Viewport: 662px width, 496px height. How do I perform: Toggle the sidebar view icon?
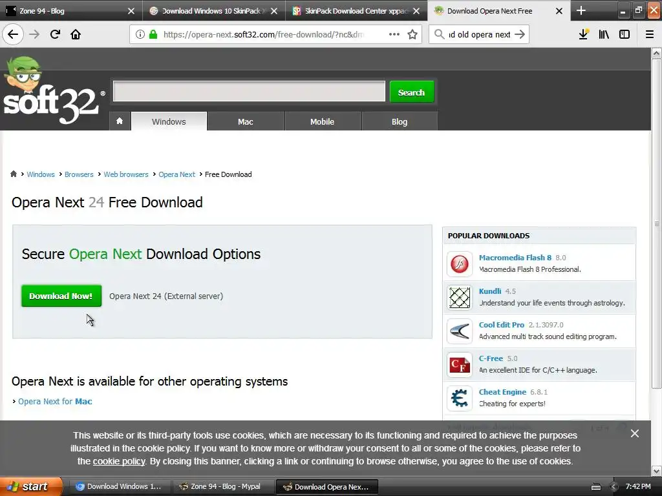tap(625, 34)
